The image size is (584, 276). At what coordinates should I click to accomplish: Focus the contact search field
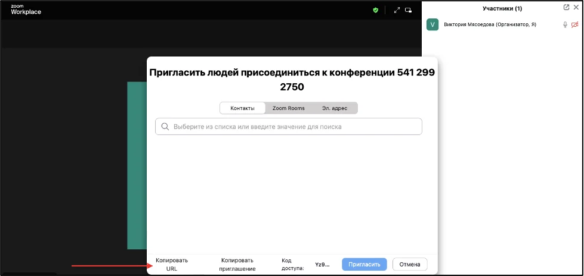pyautogui.click(x=289, y=127)
